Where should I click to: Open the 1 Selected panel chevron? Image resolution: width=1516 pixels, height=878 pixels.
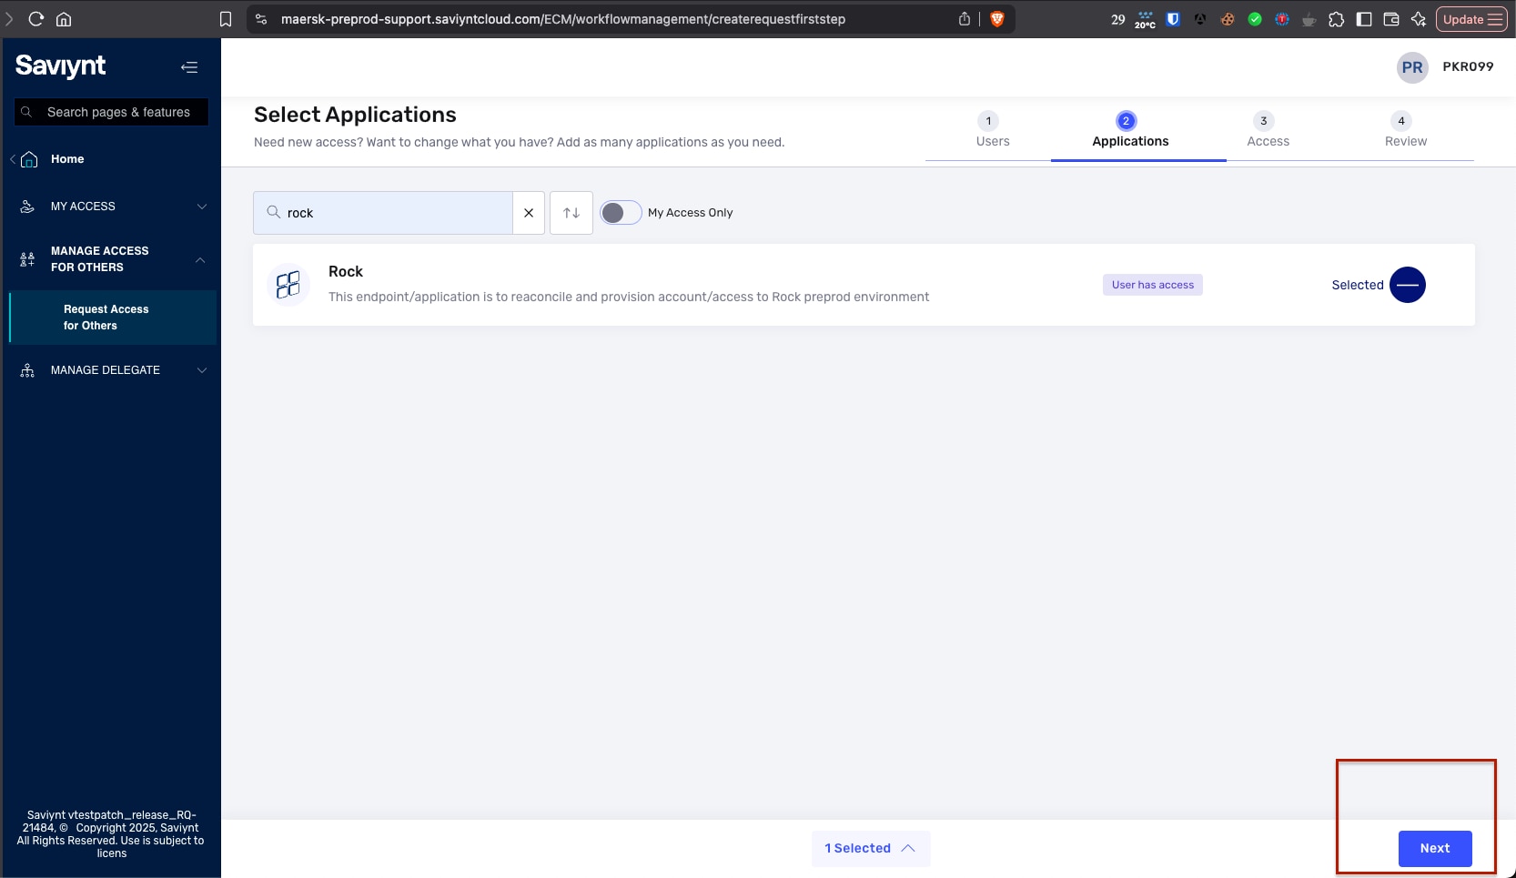pos(909,848)
